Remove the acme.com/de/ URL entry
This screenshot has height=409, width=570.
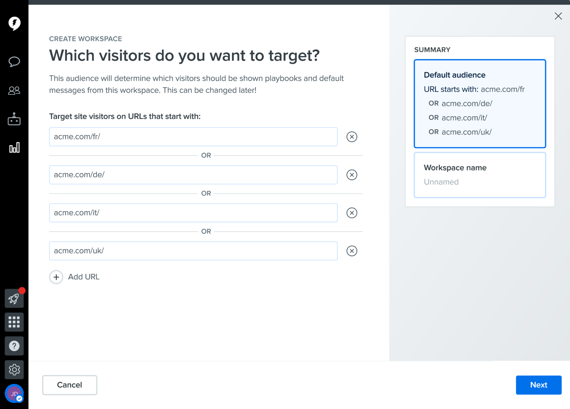point(352,175)
